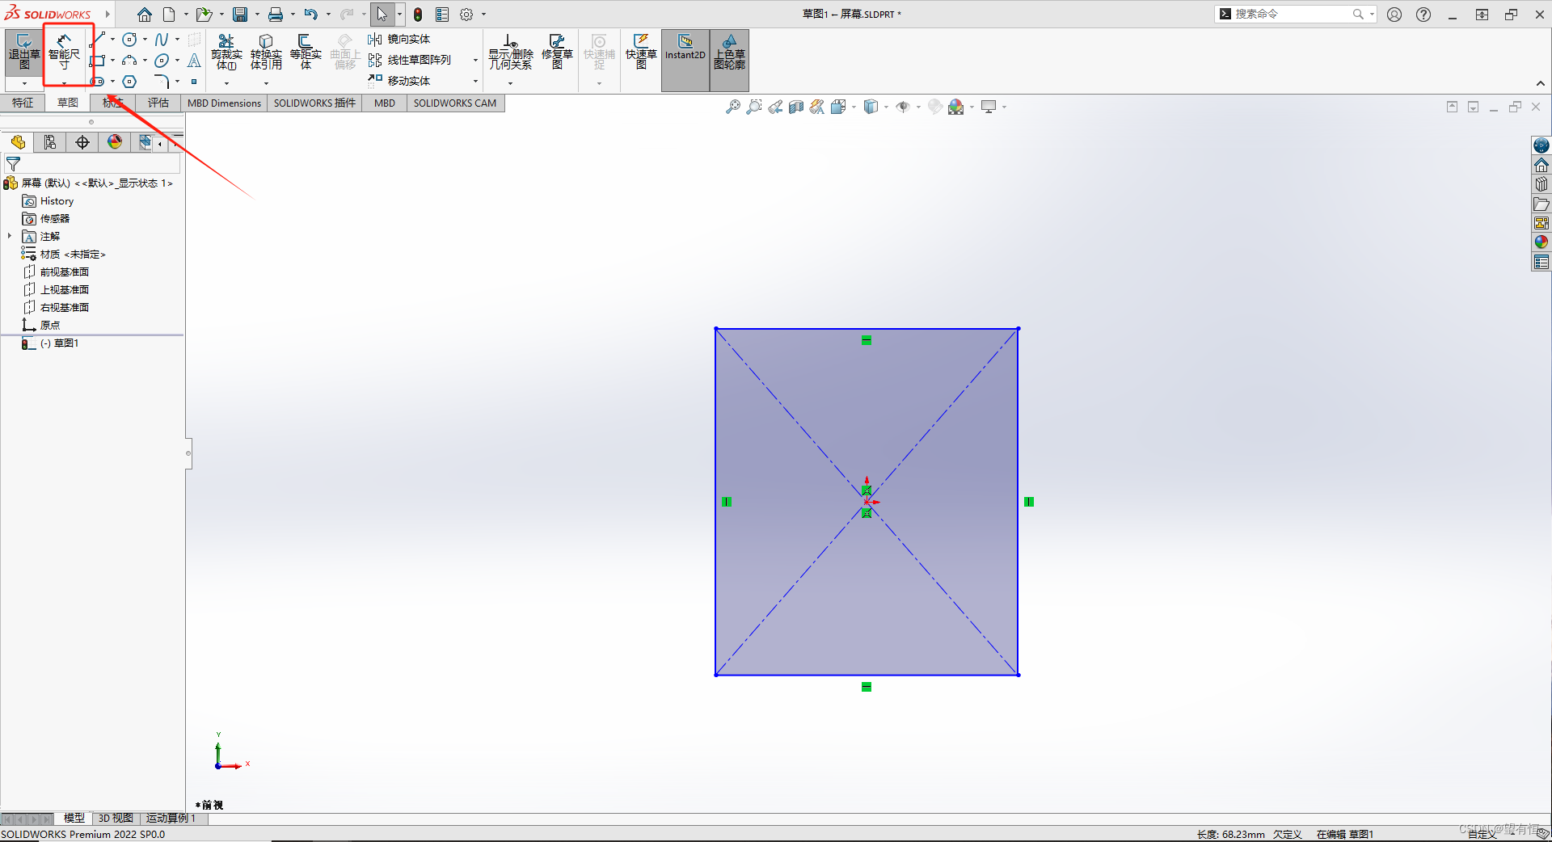1552x842 pixels.
Task: Open the Linear Sketch Pattern dropdown arrow
Action: click(475, 60)
